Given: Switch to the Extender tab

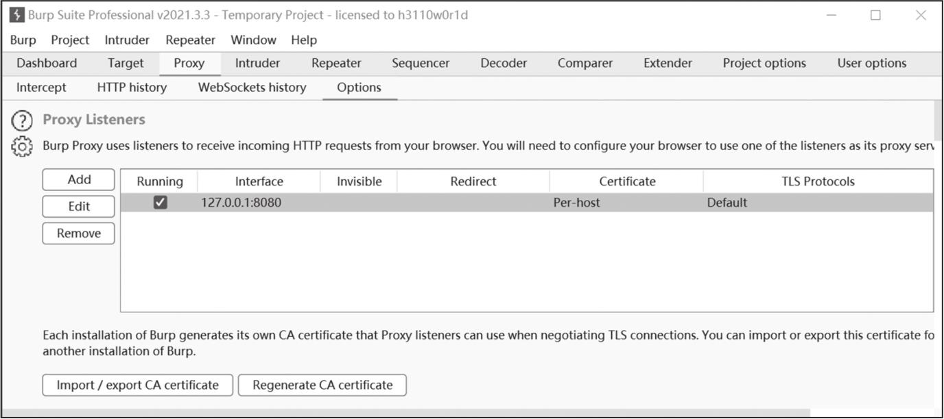Looking at the screenshot, I should tap(668, 63).
